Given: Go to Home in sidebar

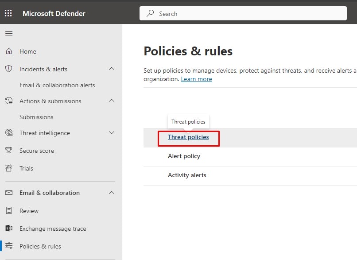Looking at the screenshot, I should tap(28, 51).
